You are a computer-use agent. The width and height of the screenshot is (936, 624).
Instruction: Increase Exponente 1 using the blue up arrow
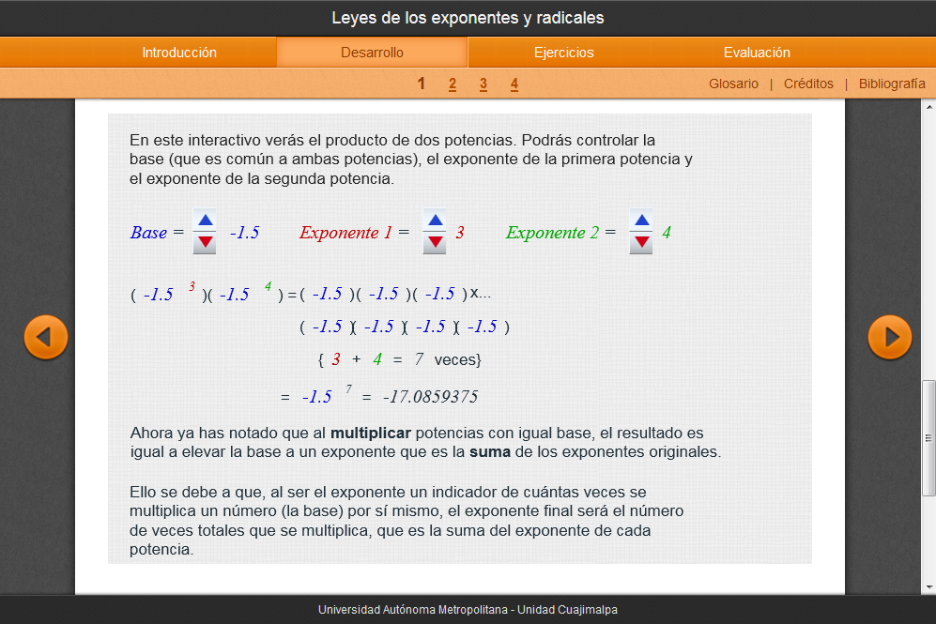click(x=434, y=221)
